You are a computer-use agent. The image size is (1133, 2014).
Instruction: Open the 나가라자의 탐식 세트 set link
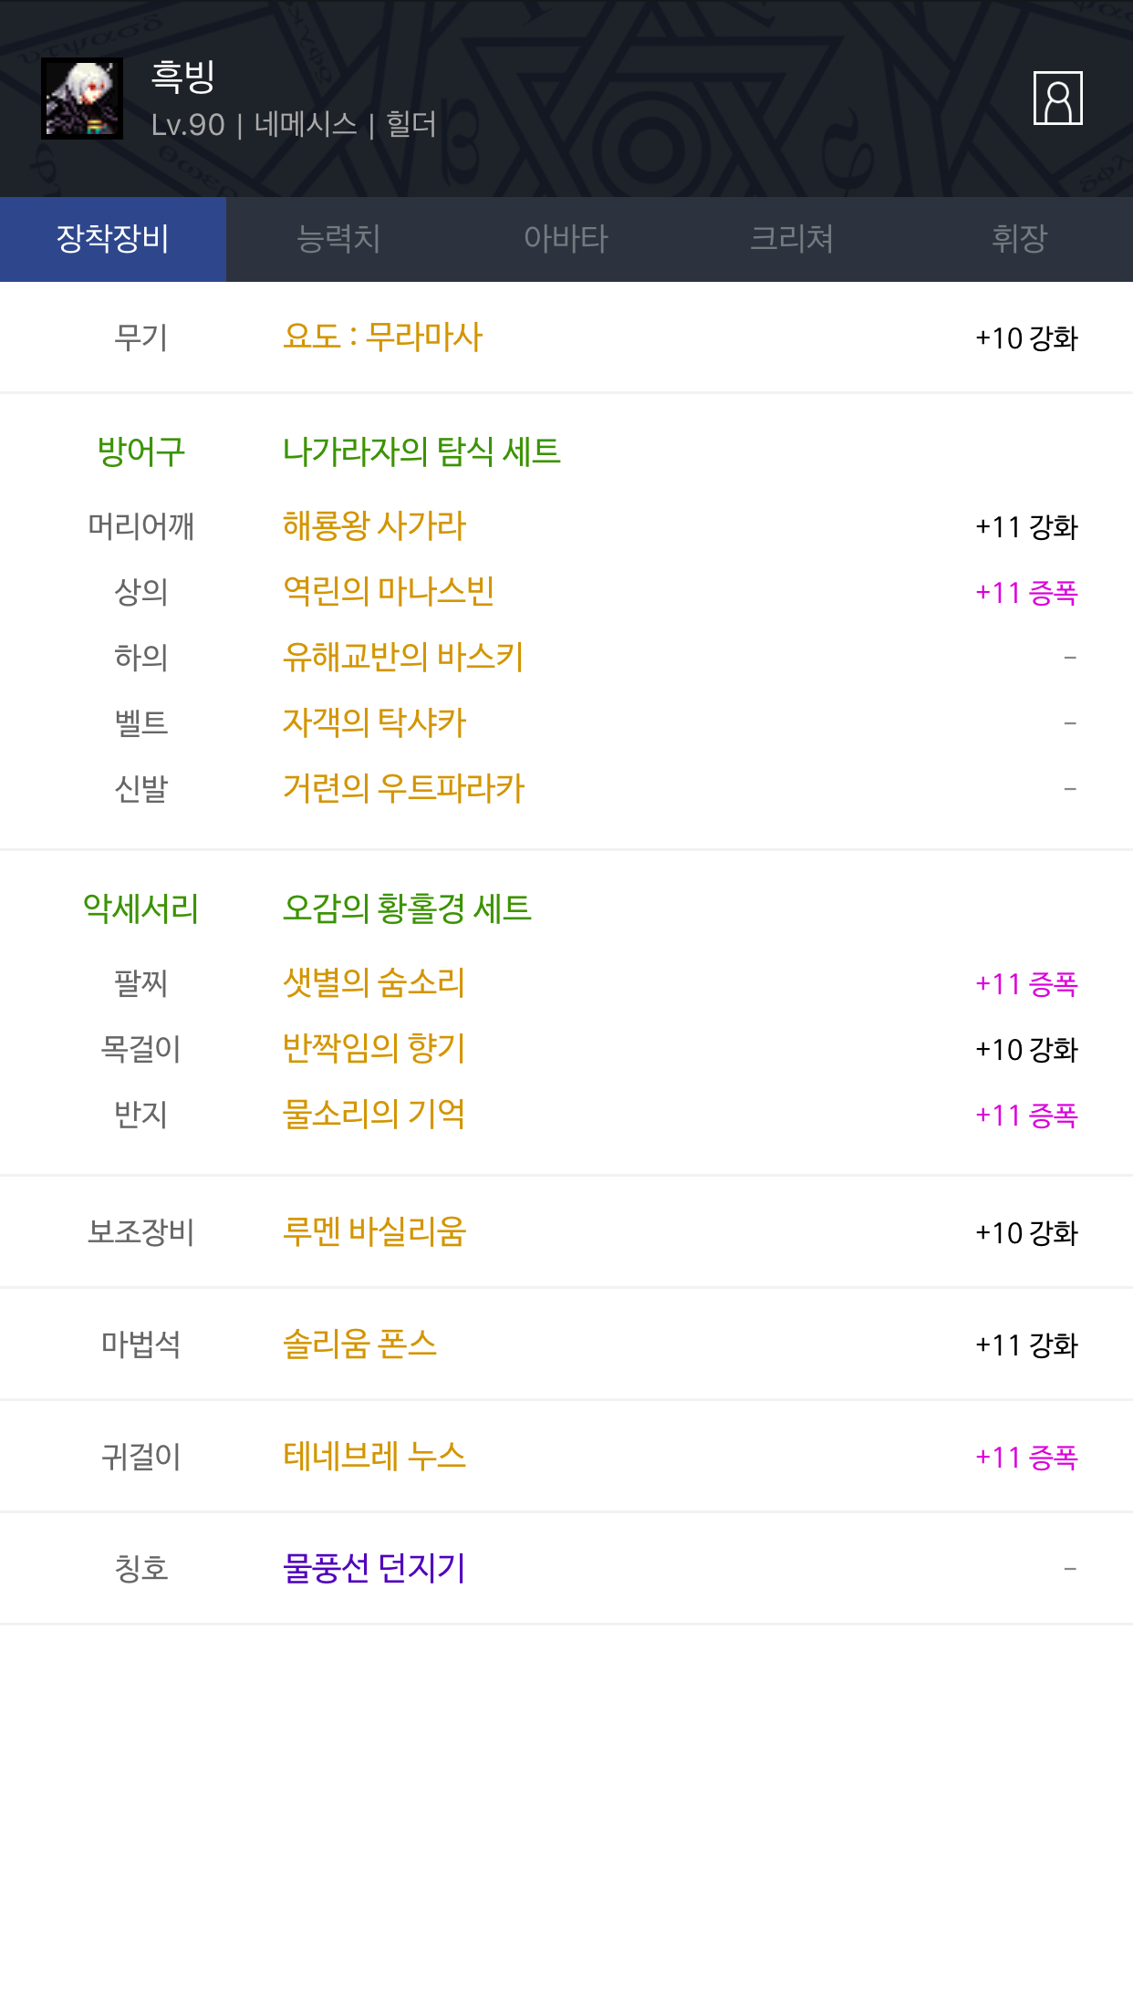[421, 451]
